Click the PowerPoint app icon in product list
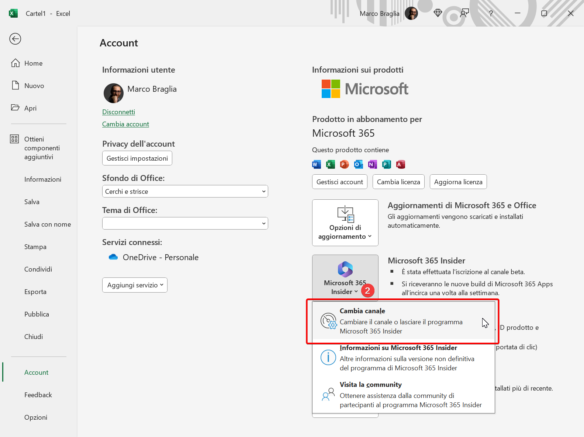 click(344, 164)
